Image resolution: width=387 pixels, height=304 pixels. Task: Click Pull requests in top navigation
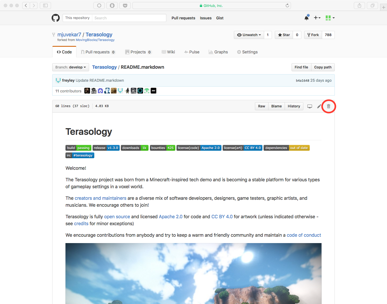click(183, 18)
